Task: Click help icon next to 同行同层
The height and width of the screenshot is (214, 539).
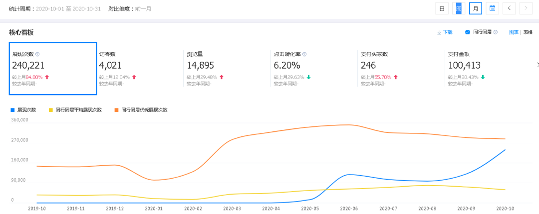Action: [x=496, y=32]
